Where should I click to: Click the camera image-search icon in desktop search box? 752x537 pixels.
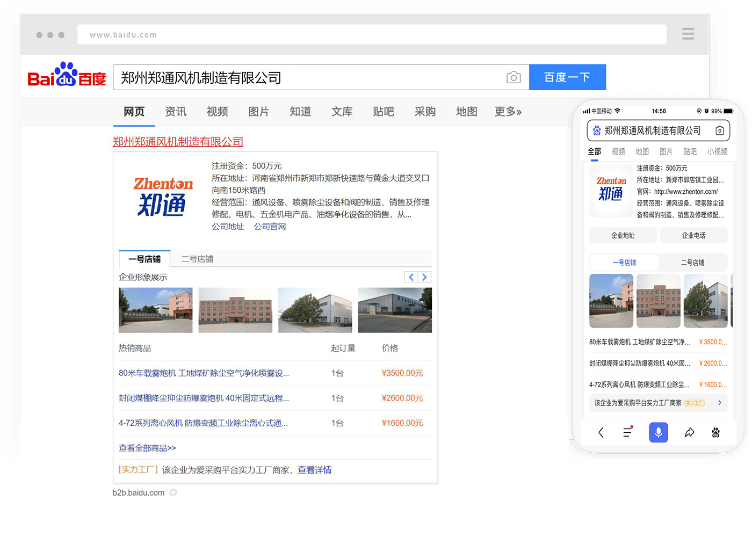514,77
